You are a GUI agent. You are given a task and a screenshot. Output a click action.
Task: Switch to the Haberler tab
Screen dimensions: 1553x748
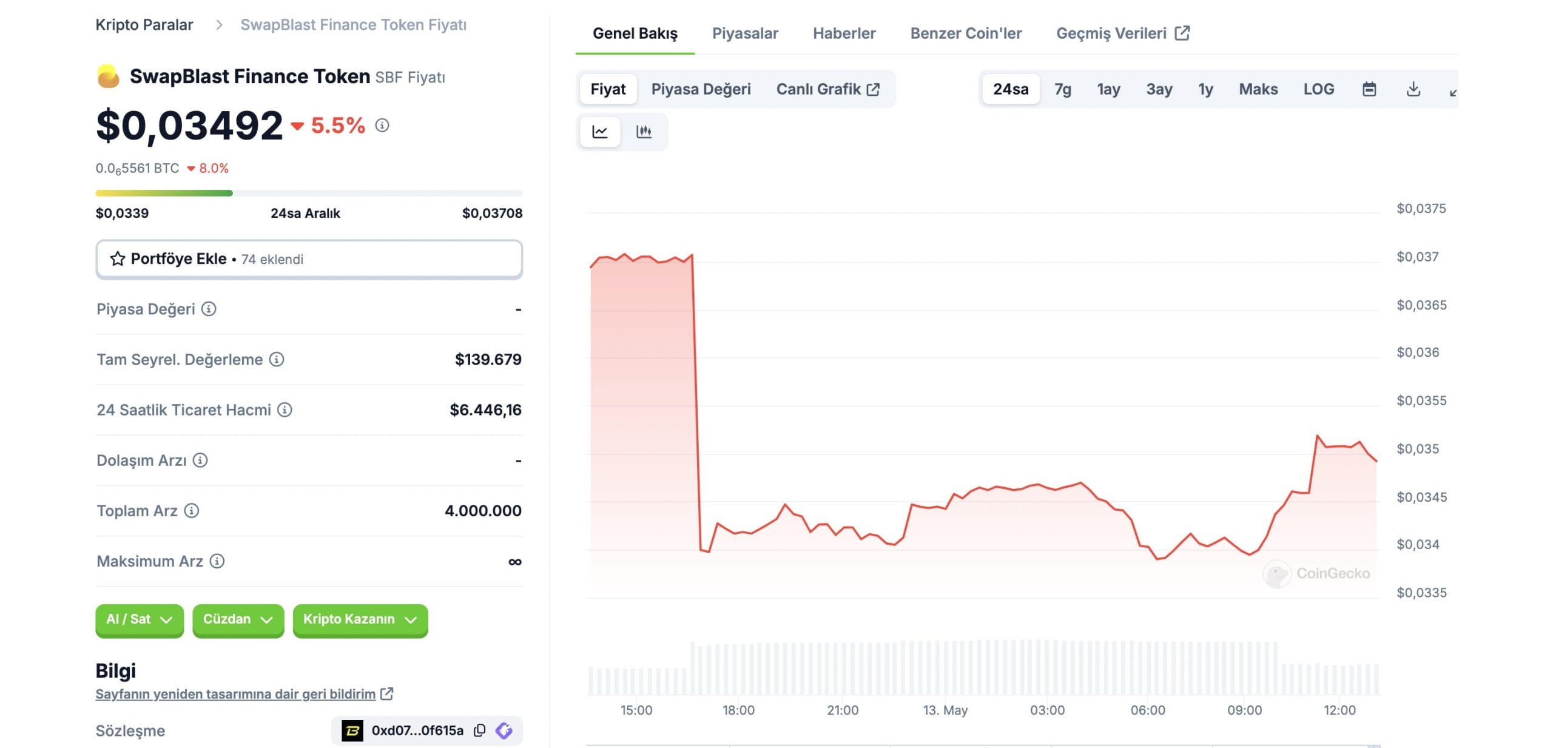click(x=844, y=33)
